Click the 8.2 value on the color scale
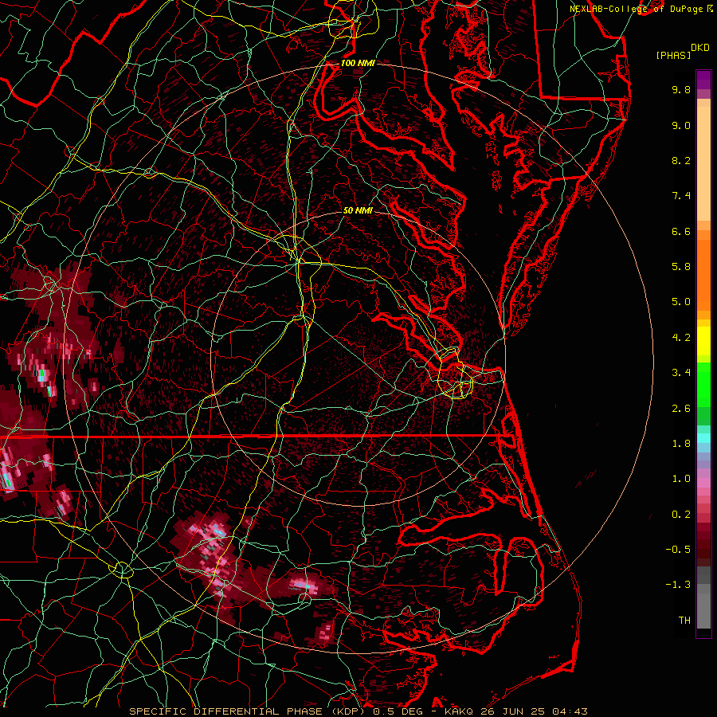 tap(681, 160)
